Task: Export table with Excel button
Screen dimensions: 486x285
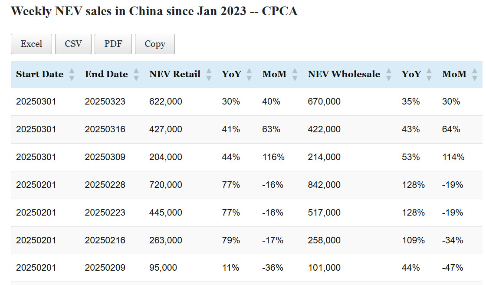Action: [31, 44]
